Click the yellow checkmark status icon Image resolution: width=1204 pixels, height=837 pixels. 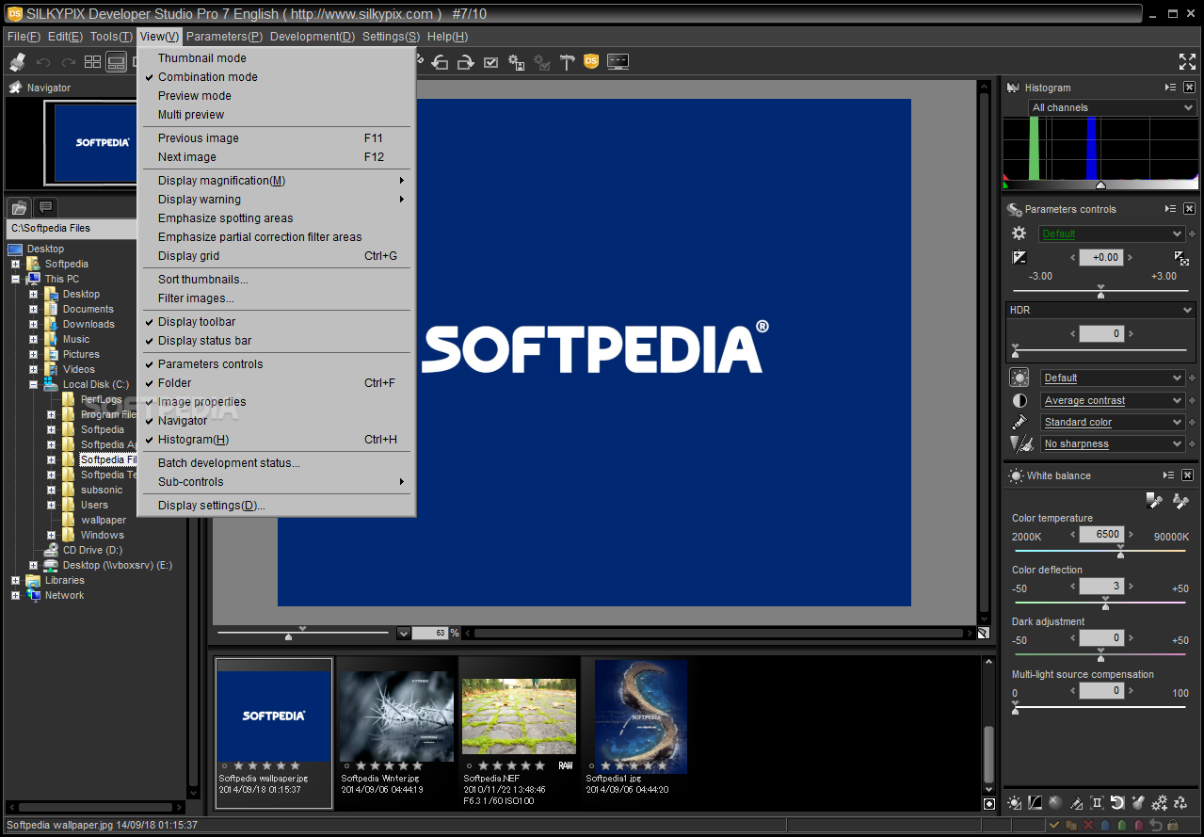[x=1054, y=825]
